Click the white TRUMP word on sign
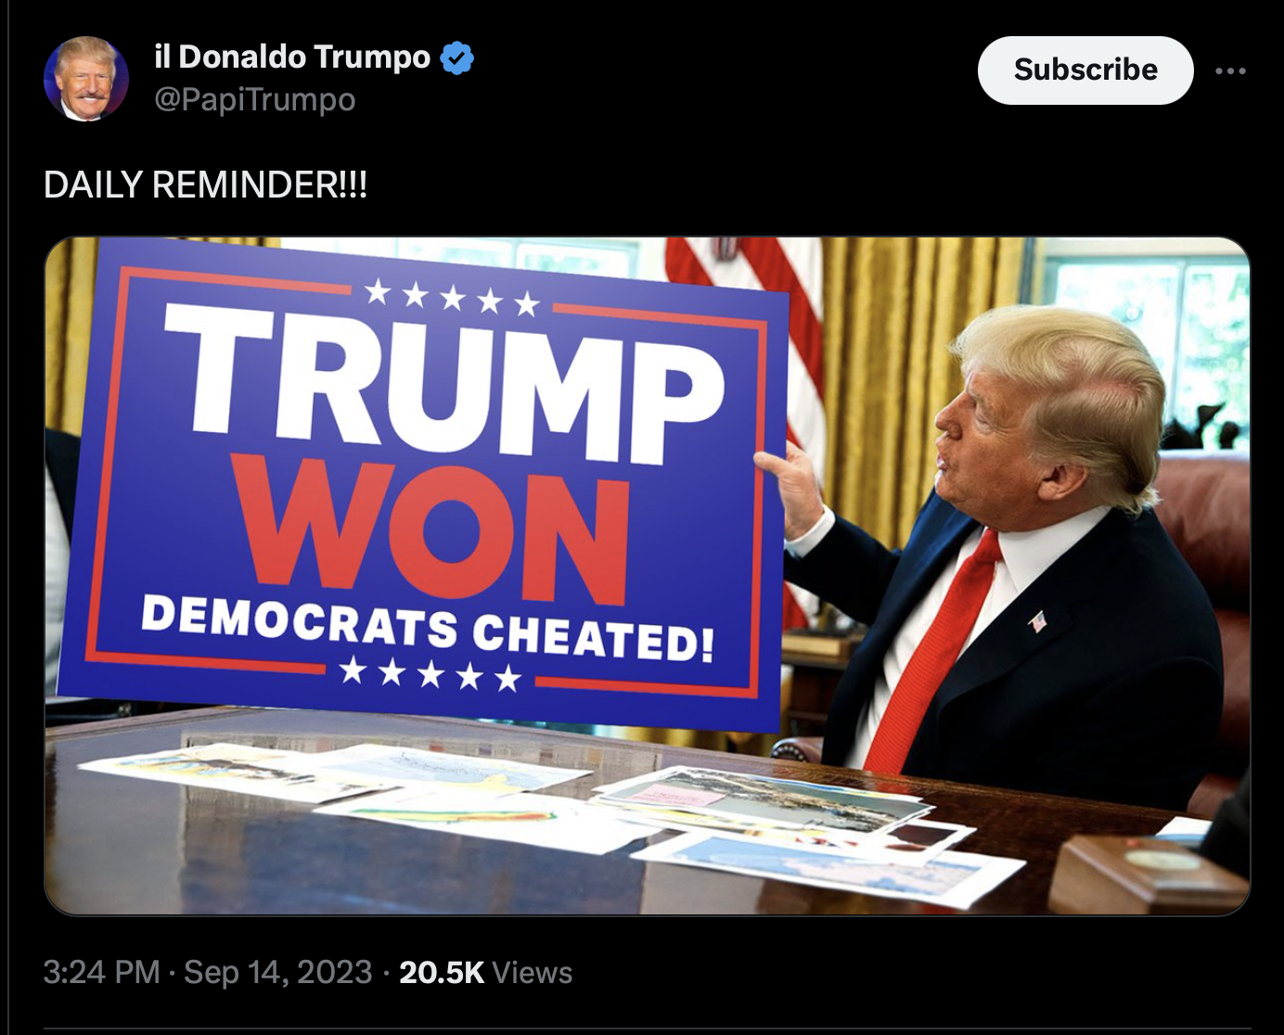This screenshot has width=1284, height=1035. pos(445,380)
